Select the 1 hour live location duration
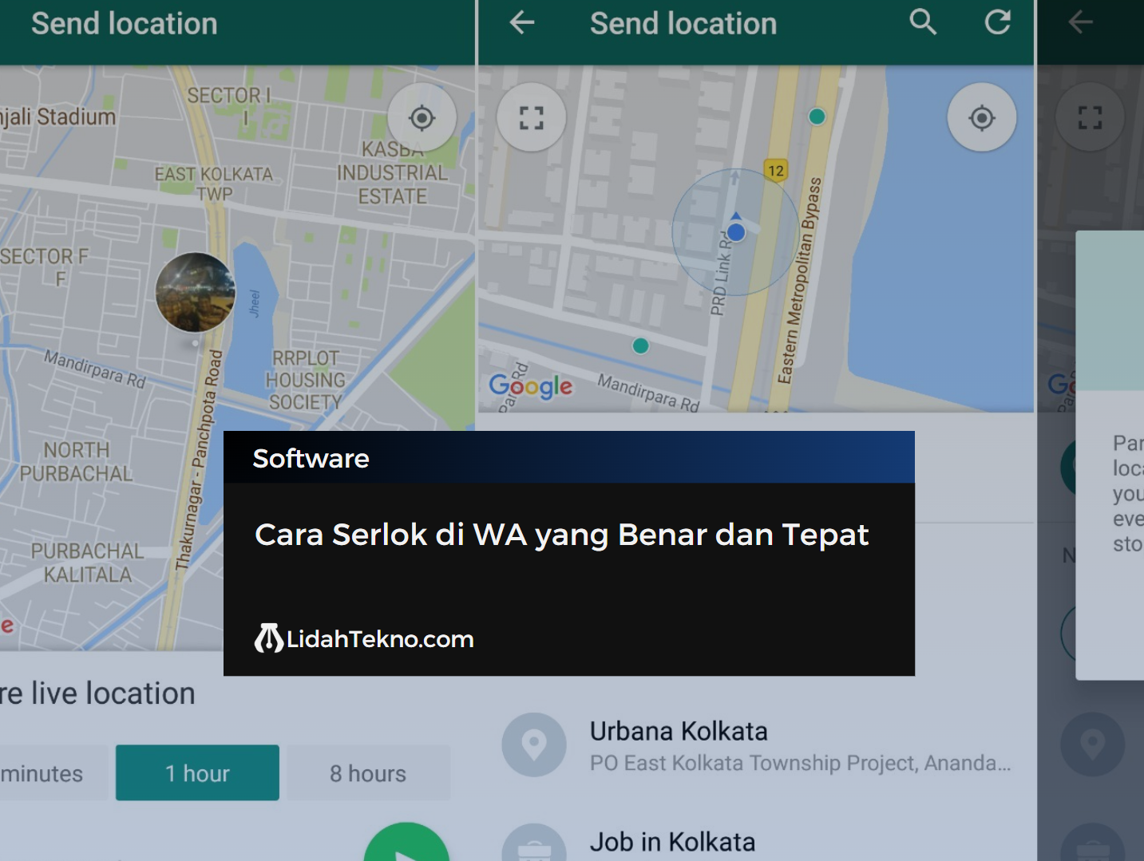This screenshot has width=1144, height=861. [x=197, y=773]
